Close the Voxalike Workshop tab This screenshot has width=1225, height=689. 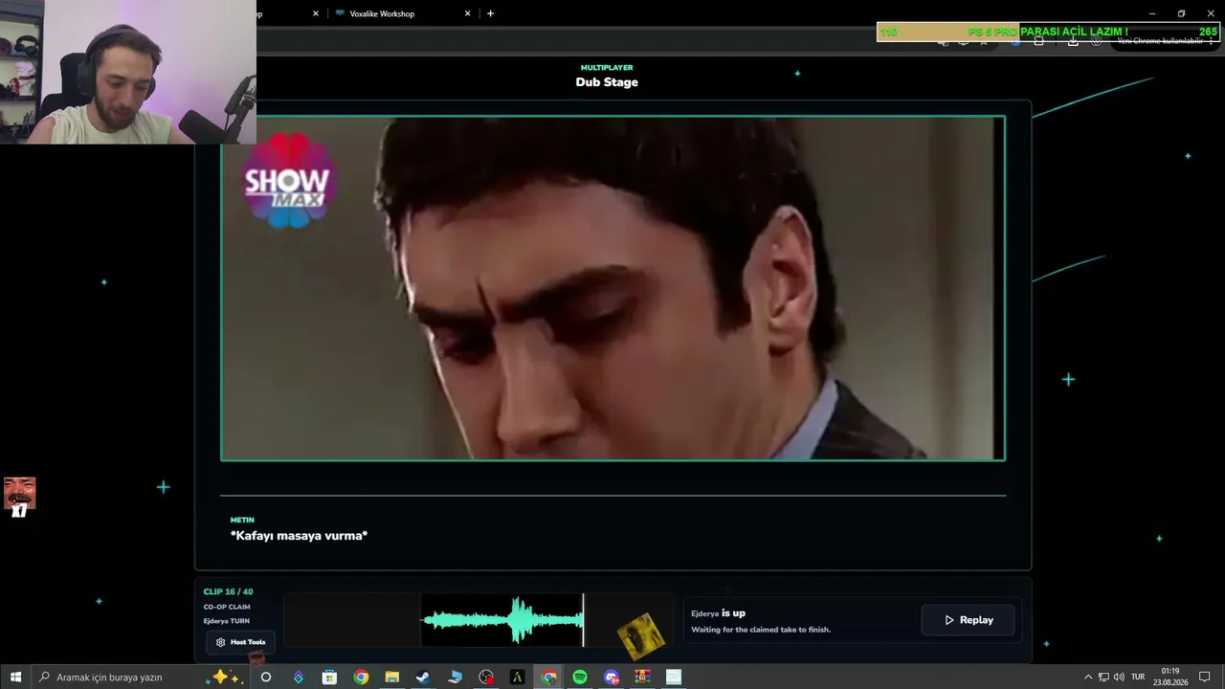coord(468,13)
